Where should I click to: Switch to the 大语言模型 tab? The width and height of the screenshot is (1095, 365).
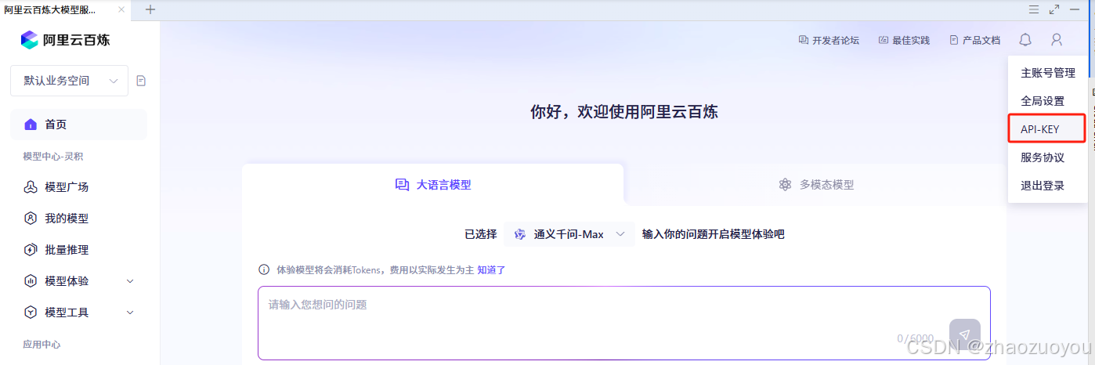click(432, 185)
